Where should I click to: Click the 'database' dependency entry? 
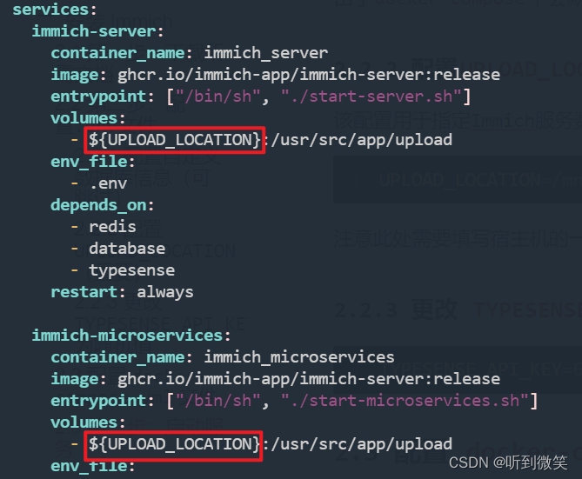(127, 249)
